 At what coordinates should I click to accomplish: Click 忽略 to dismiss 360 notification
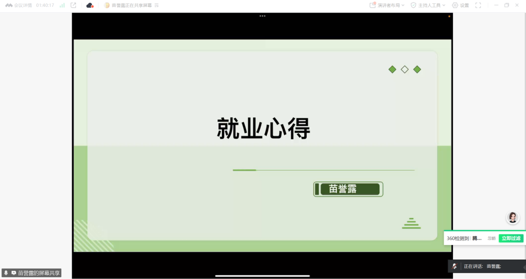491,239
